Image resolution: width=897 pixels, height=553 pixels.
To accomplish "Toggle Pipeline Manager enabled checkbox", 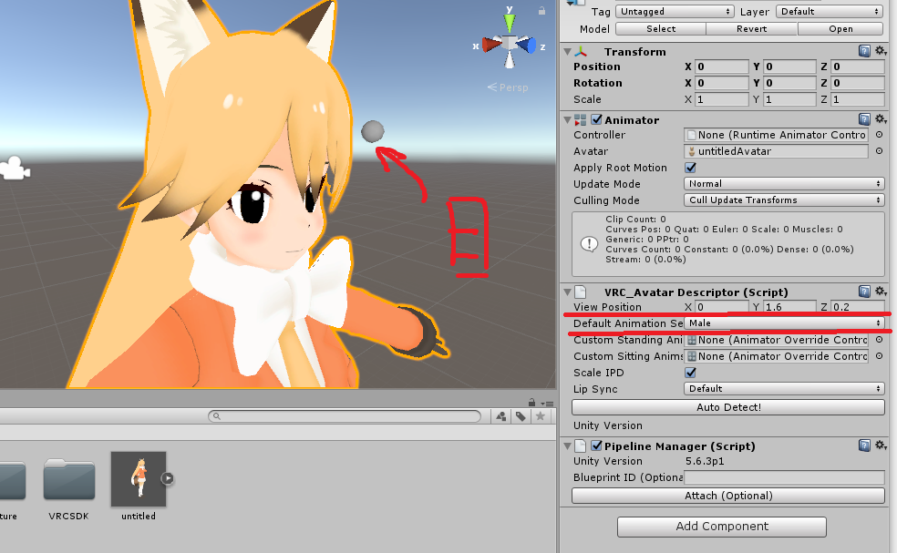I will pos(597,445).
